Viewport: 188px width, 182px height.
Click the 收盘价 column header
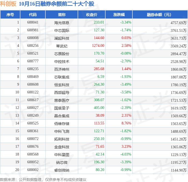tap(92, 14)
